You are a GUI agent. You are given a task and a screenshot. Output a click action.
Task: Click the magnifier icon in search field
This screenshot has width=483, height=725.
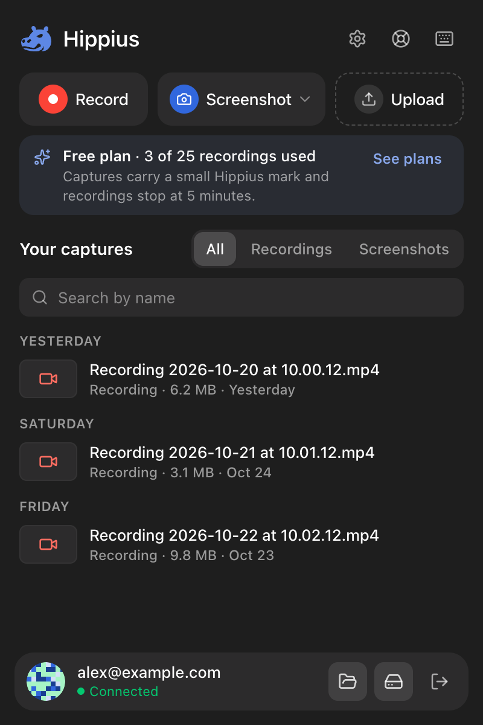pyautogui.click(x=40, y=297)
